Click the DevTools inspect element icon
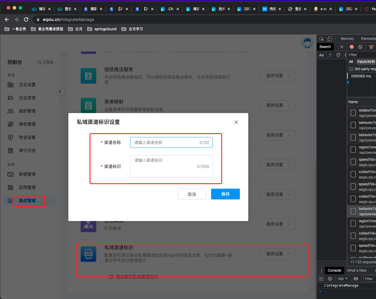The width and height of the screenshot is (376, 299). click(x=322, y=39)
